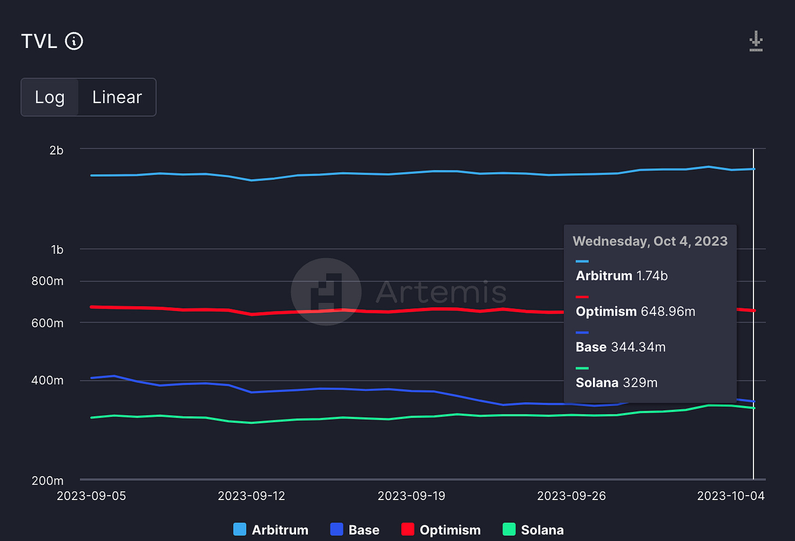Click the 800m y-axis label

tap(48, 281)
